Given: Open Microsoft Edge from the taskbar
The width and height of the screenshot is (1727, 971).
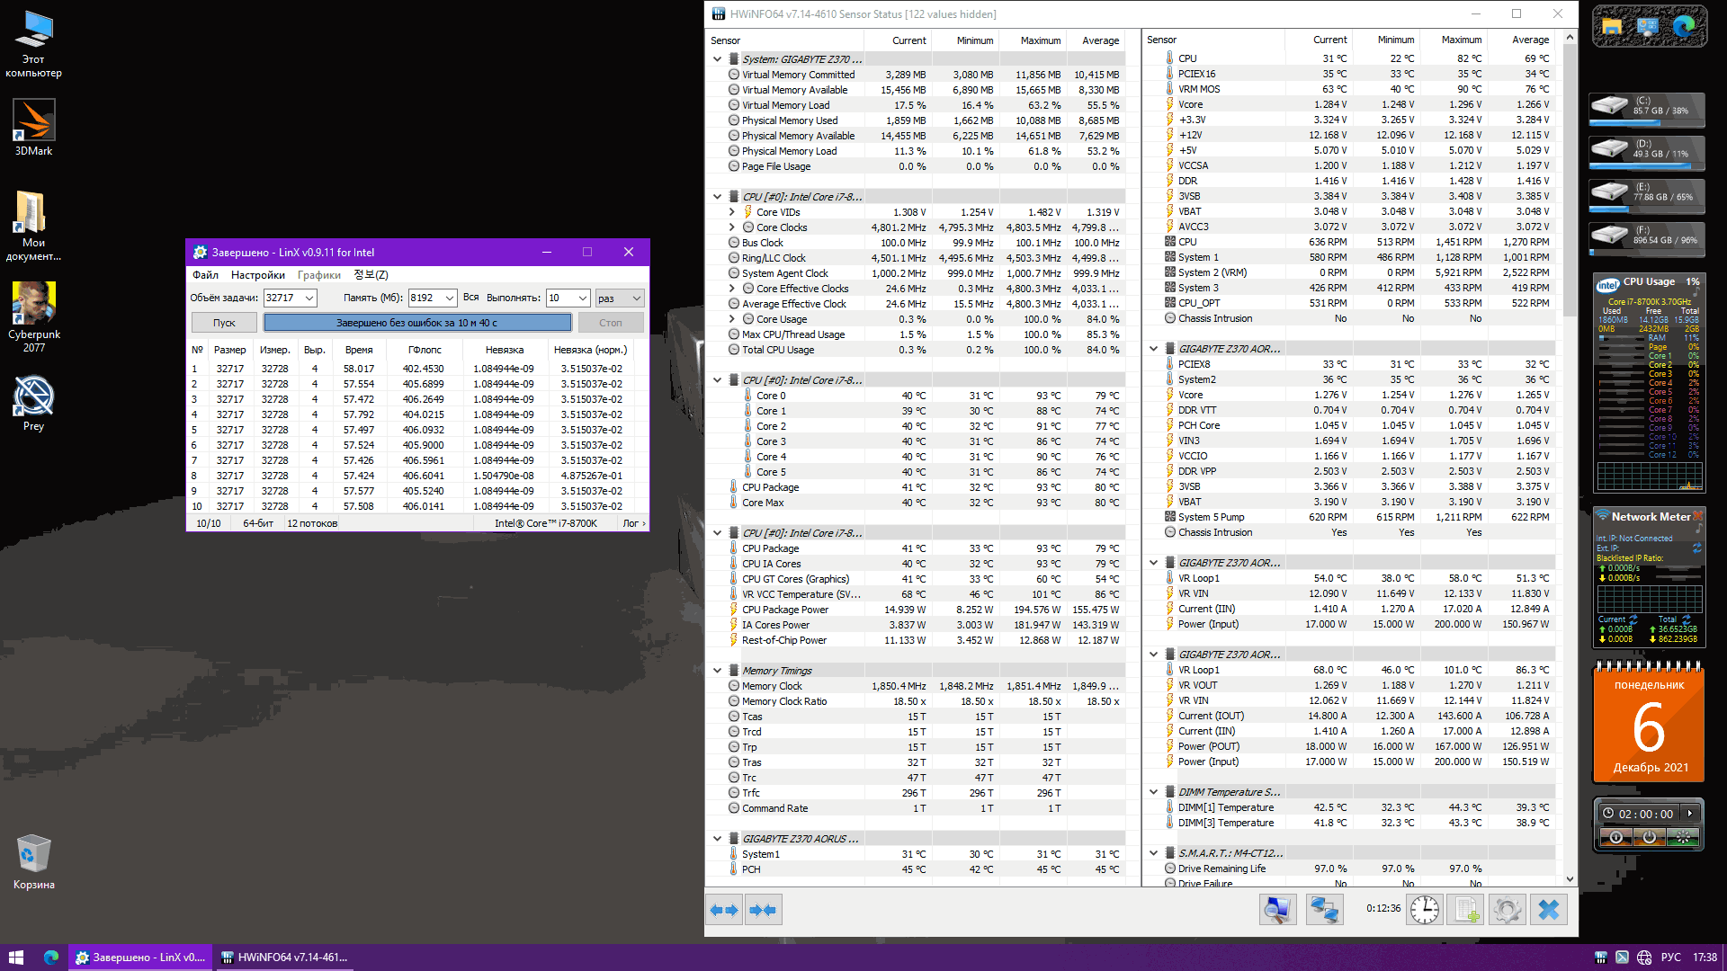Looking at the screenshot, I should coord(51,958).
